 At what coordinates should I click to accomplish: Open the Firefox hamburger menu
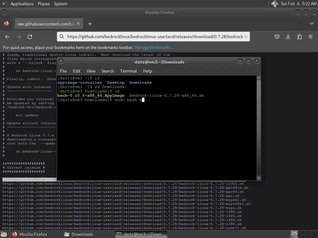pos(311,37)
